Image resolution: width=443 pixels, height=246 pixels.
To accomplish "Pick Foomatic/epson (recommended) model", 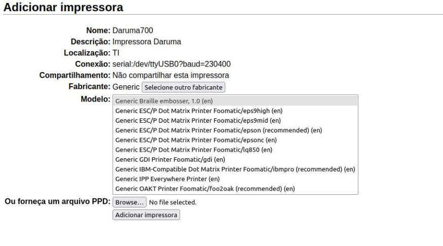I will (x=218, y=130).
